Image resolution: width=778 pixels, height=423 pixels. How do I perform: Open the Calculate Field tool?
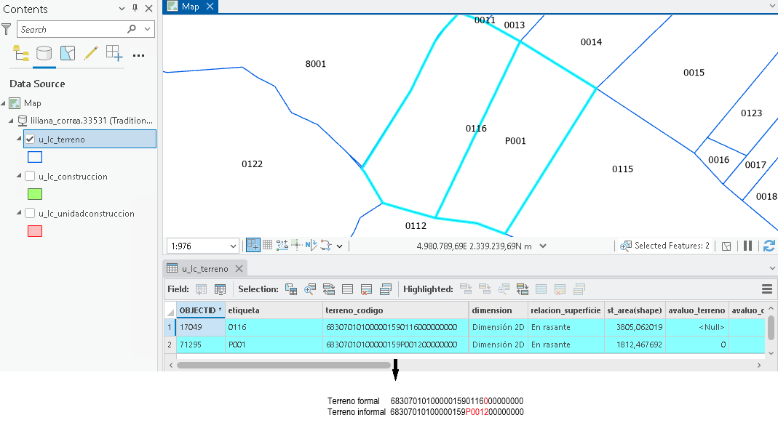tap(220, 289)
